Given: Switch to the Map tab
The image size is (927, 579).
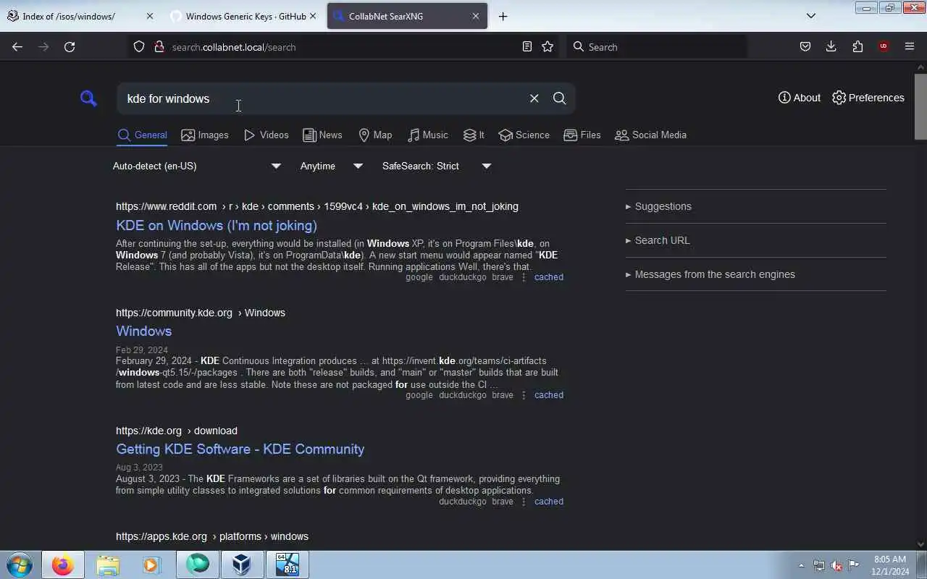Looking at the screenshot, I should (375, 135).
